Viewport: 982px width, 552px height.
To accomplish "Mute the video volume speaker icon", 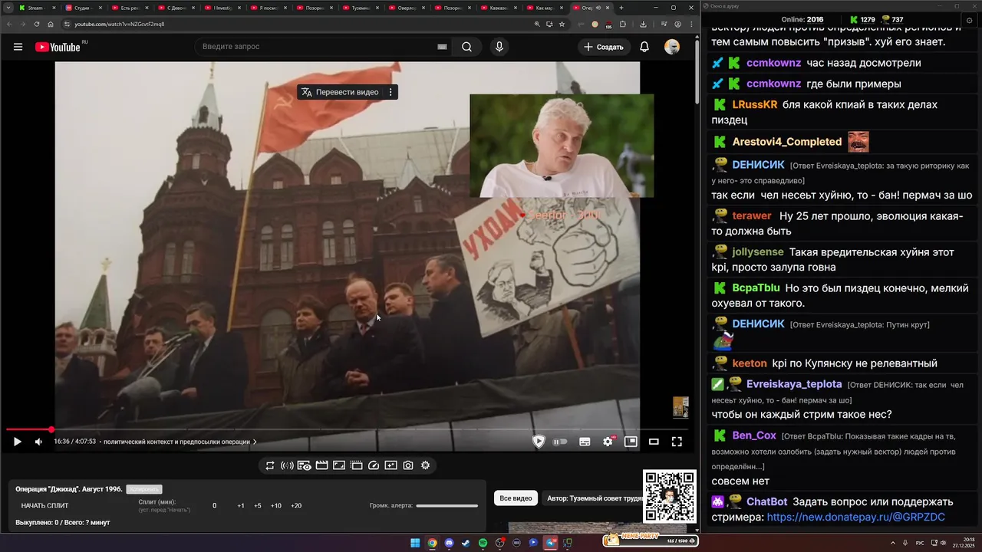I will 38,442.
